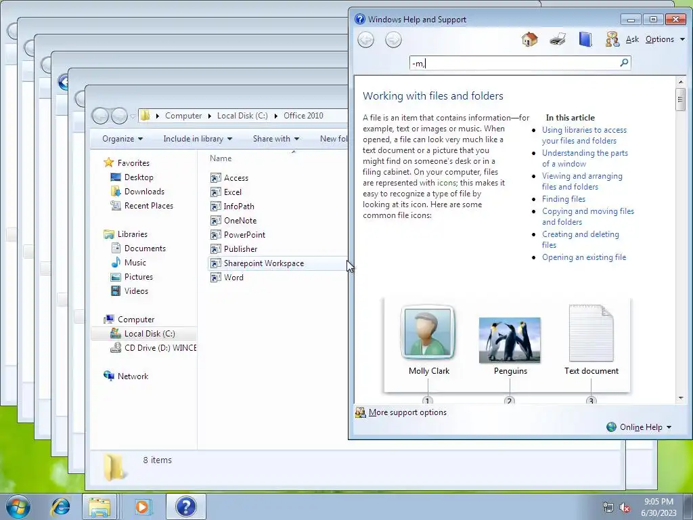Image resolution: width=693 pixels, height=520 pixels.
Task: Expand the Explorer recent locations arrow
Action: point(133,116)
